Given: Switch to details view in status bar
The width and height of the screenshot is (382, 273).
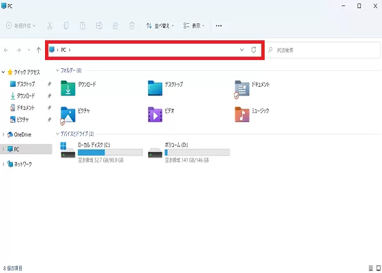Looking at the screenshot, I should point(371,268).
